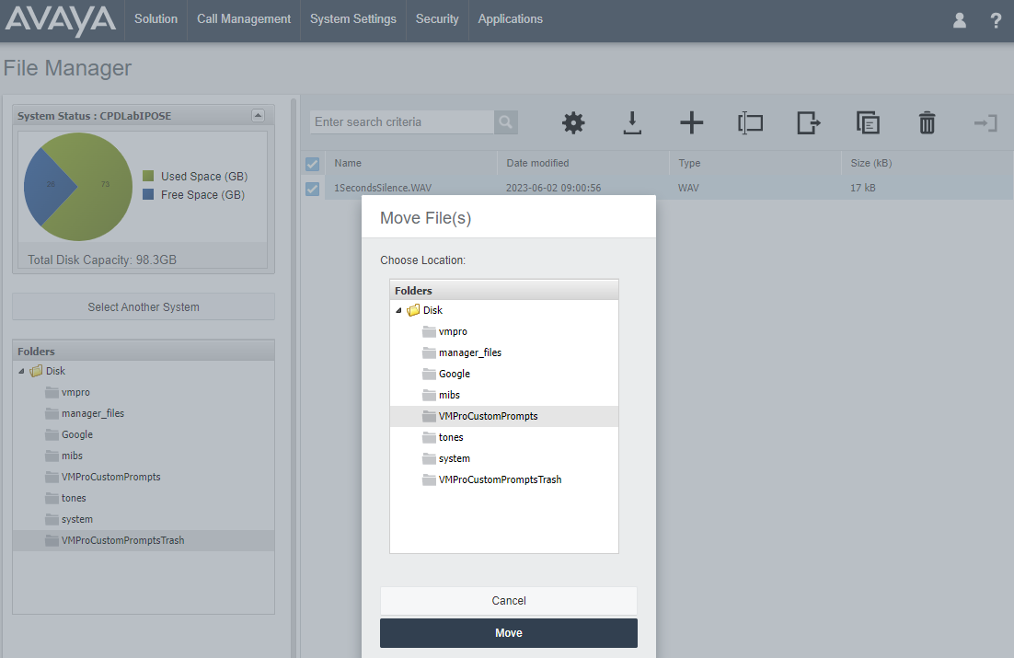Viewport: 1014px width, 658px height.
Task: Open the help question mark icon
Action: [996, 20]
